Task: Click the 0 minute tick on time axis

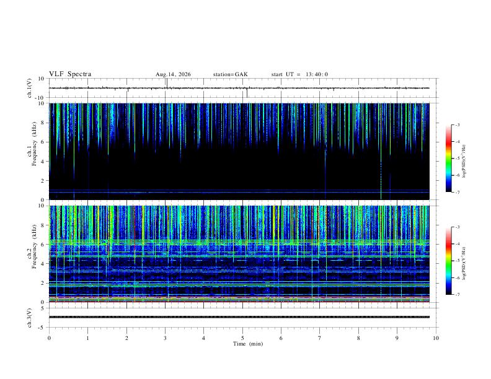Action: 49,338
